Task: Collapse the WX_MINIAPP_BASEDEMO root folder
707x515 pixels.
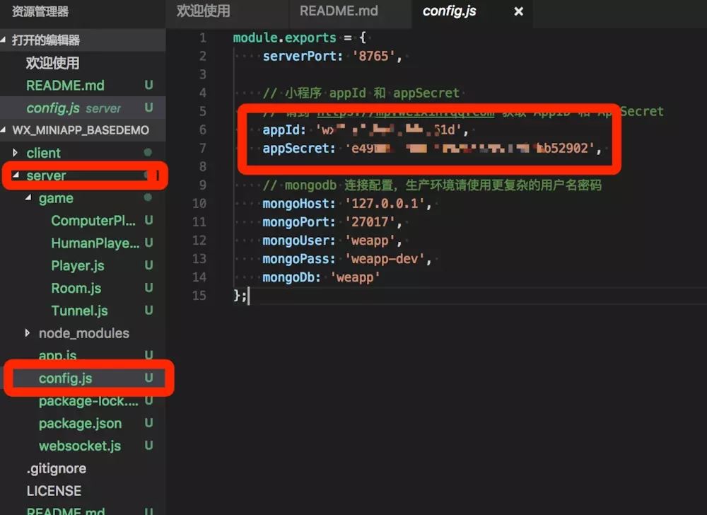Action: tap(80, 130)
